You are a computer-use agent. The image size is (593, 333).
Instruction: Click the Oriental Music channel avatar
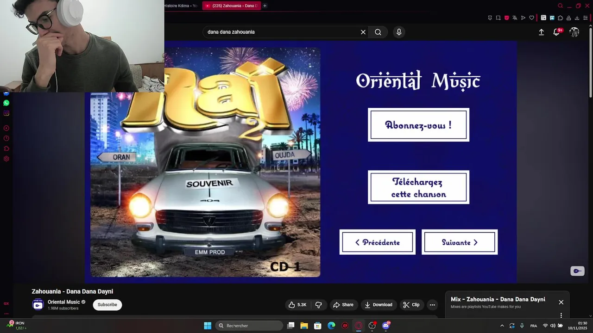pos(38,304)
